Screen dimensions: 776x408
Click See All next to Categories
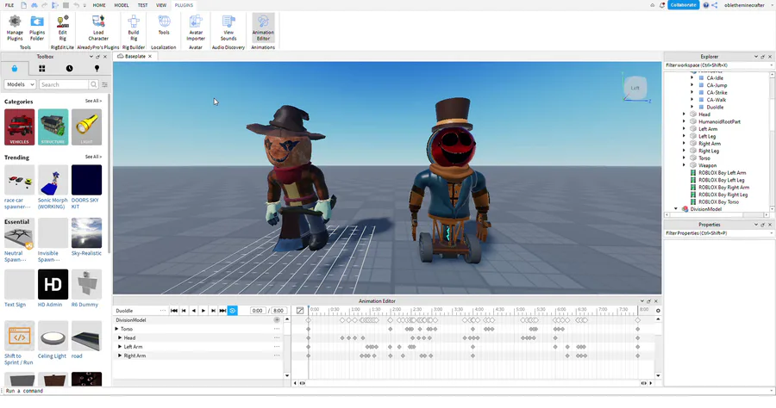pyautogui.click(x=93, y=101)
